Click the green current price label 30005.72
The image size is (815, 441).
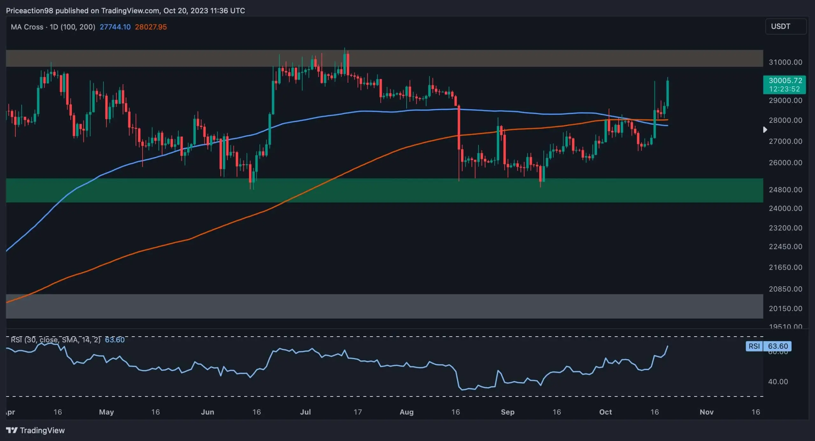(784, 81)
